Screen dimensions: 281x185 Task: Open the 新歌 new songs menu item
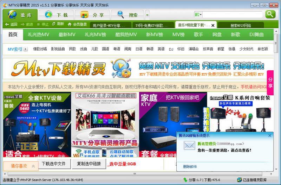[x=235, y=34]
